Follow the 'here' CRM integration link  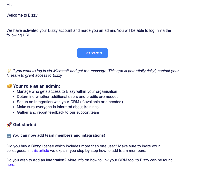pyautogui.click(x=10, y=165)
